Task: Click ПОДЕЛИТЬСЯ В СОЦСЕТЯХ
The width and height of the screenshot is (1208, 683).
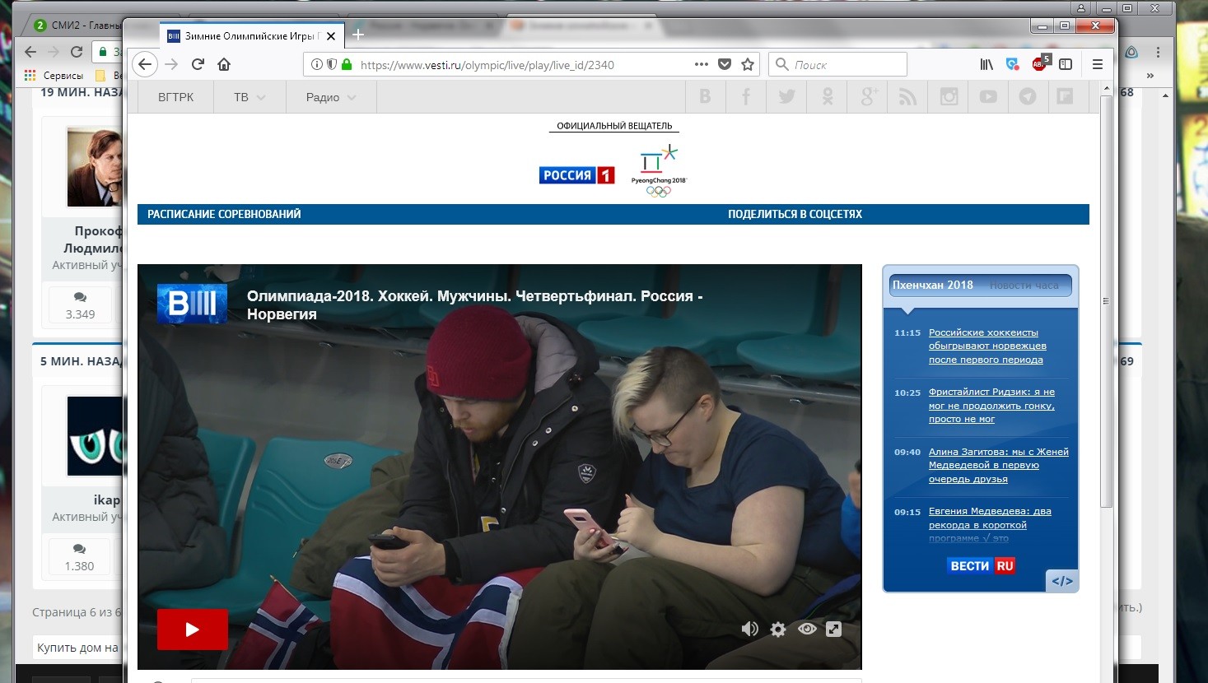Action: pos(795,214)
